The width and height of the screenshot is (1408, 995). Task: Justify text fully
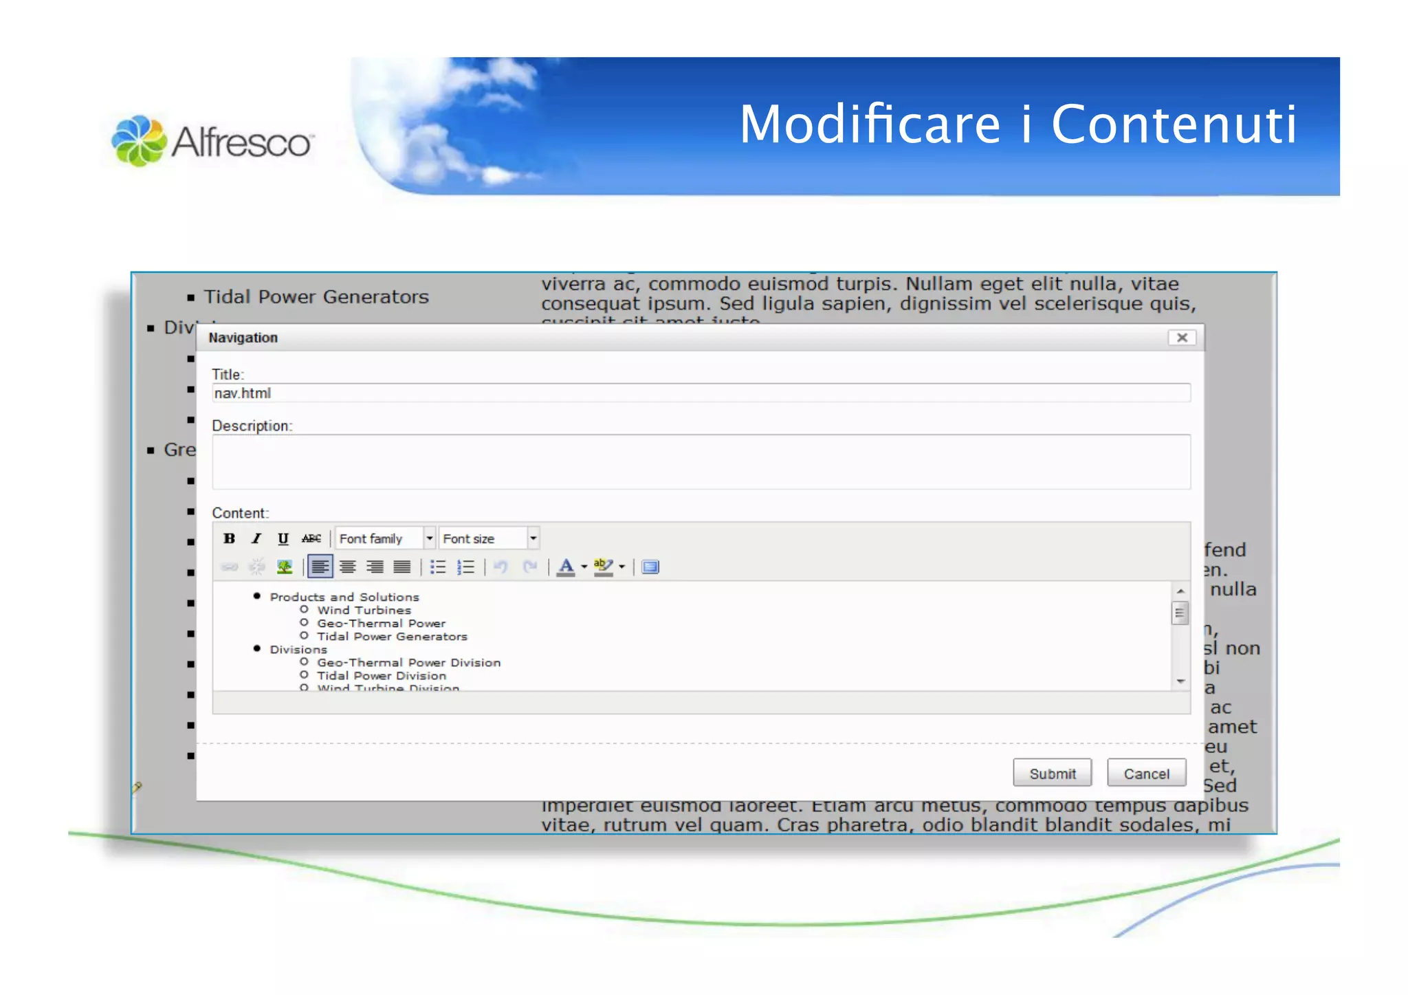click(x=401, y=567)
